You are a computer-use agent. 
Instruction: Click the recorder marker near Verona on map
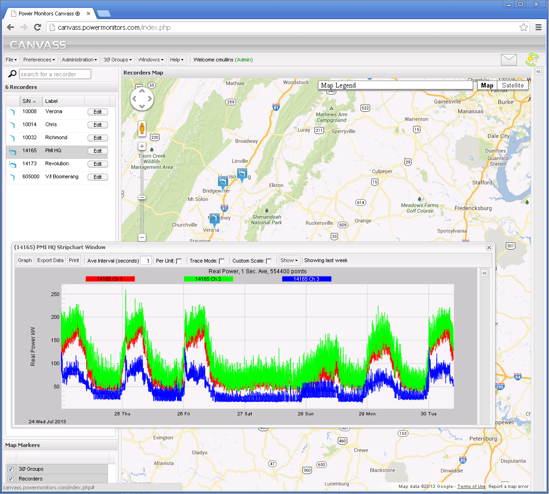click(x=214, y=219)
